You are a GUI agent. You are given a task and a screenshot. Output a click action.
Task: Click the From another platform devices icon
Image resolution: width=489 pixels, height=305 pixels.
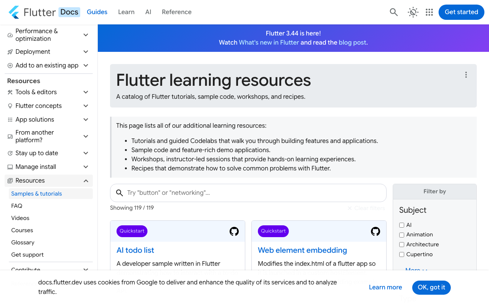[x=10, y=136]
